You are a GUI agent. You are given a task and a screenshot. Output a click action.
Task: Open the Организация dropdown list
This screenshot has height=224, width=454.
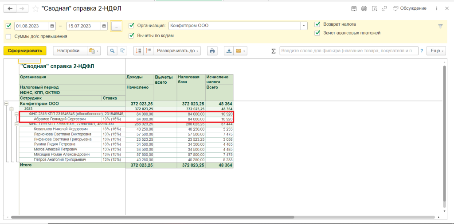tap(304, 26)
